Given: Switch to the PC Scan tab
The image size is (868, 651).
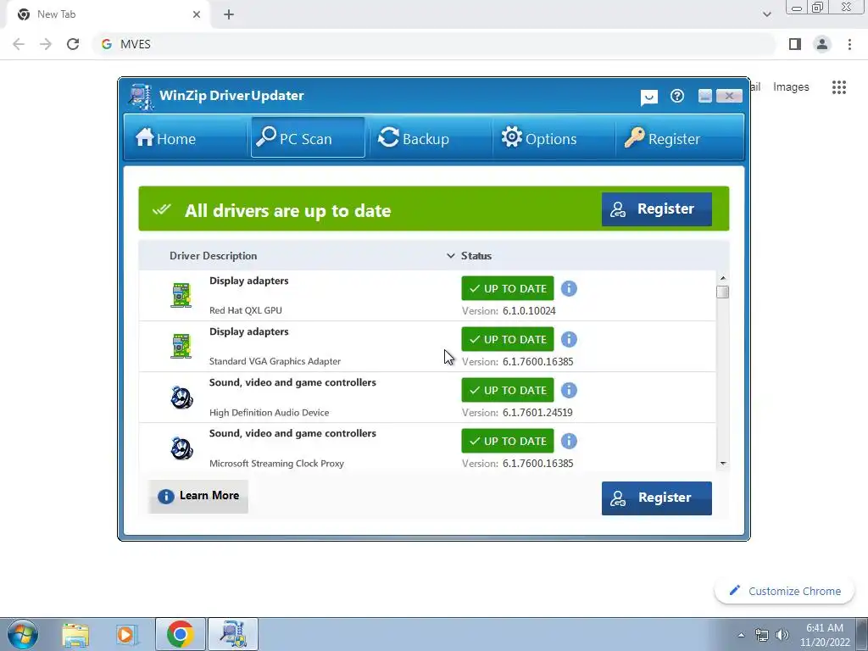Looking at the screenshot, I should [308, 138].
